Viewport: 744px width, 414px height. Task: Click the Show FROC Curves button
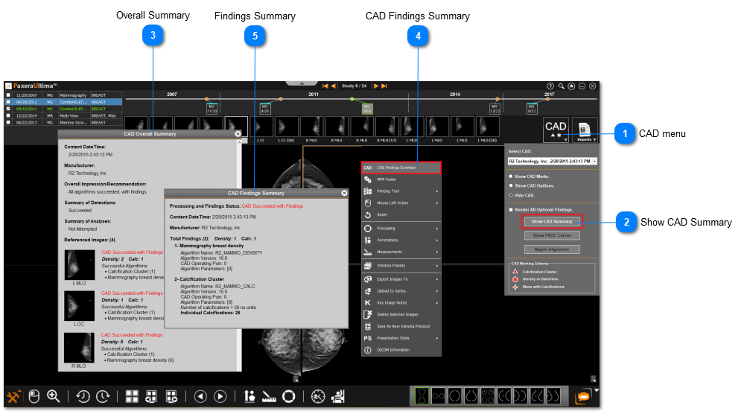pyautogui.click(x=552, y=235)
